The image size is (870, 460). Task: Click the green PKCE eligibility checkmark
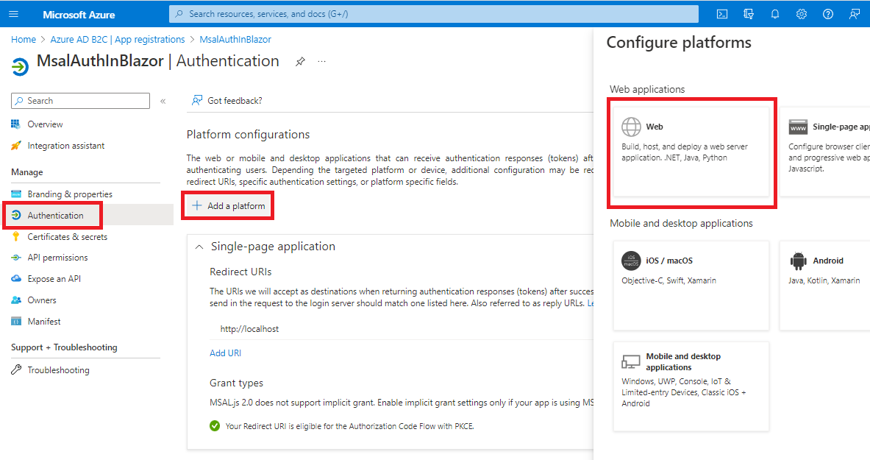215,426
